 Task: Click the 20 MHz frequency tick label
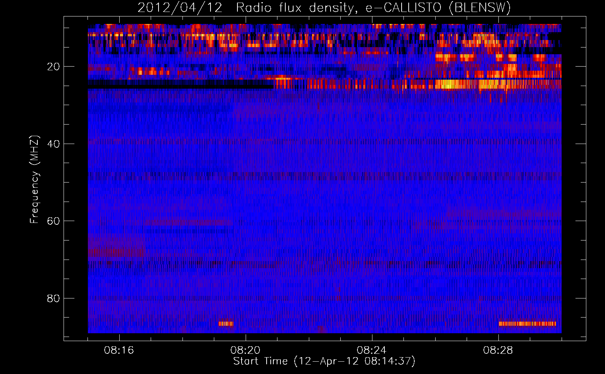[53, 67]
